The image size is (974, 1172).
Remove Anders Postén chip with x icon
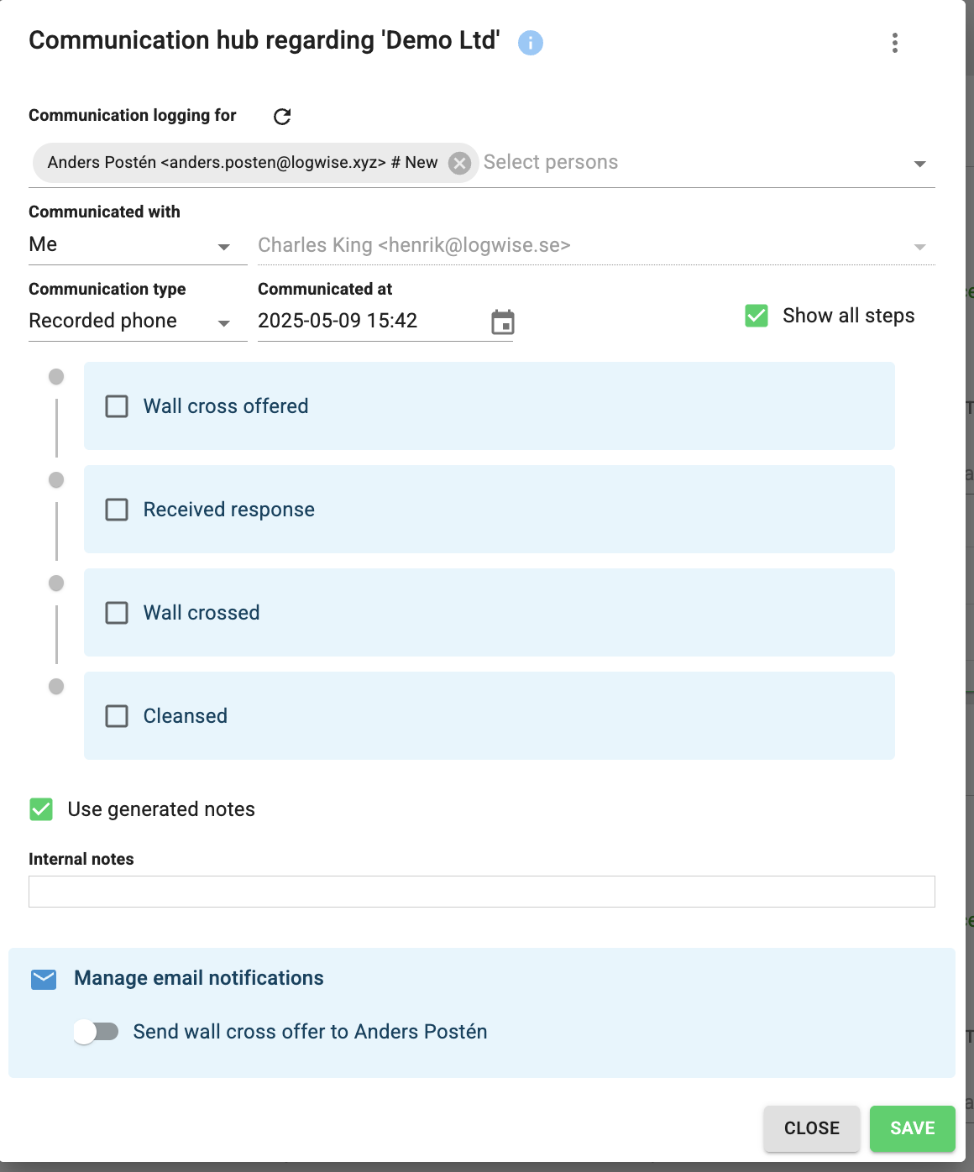tap(459, 163)
